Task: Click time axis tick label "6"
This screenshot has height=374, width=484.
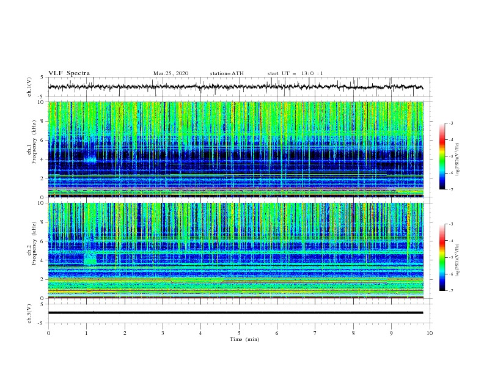Action: 277,333
